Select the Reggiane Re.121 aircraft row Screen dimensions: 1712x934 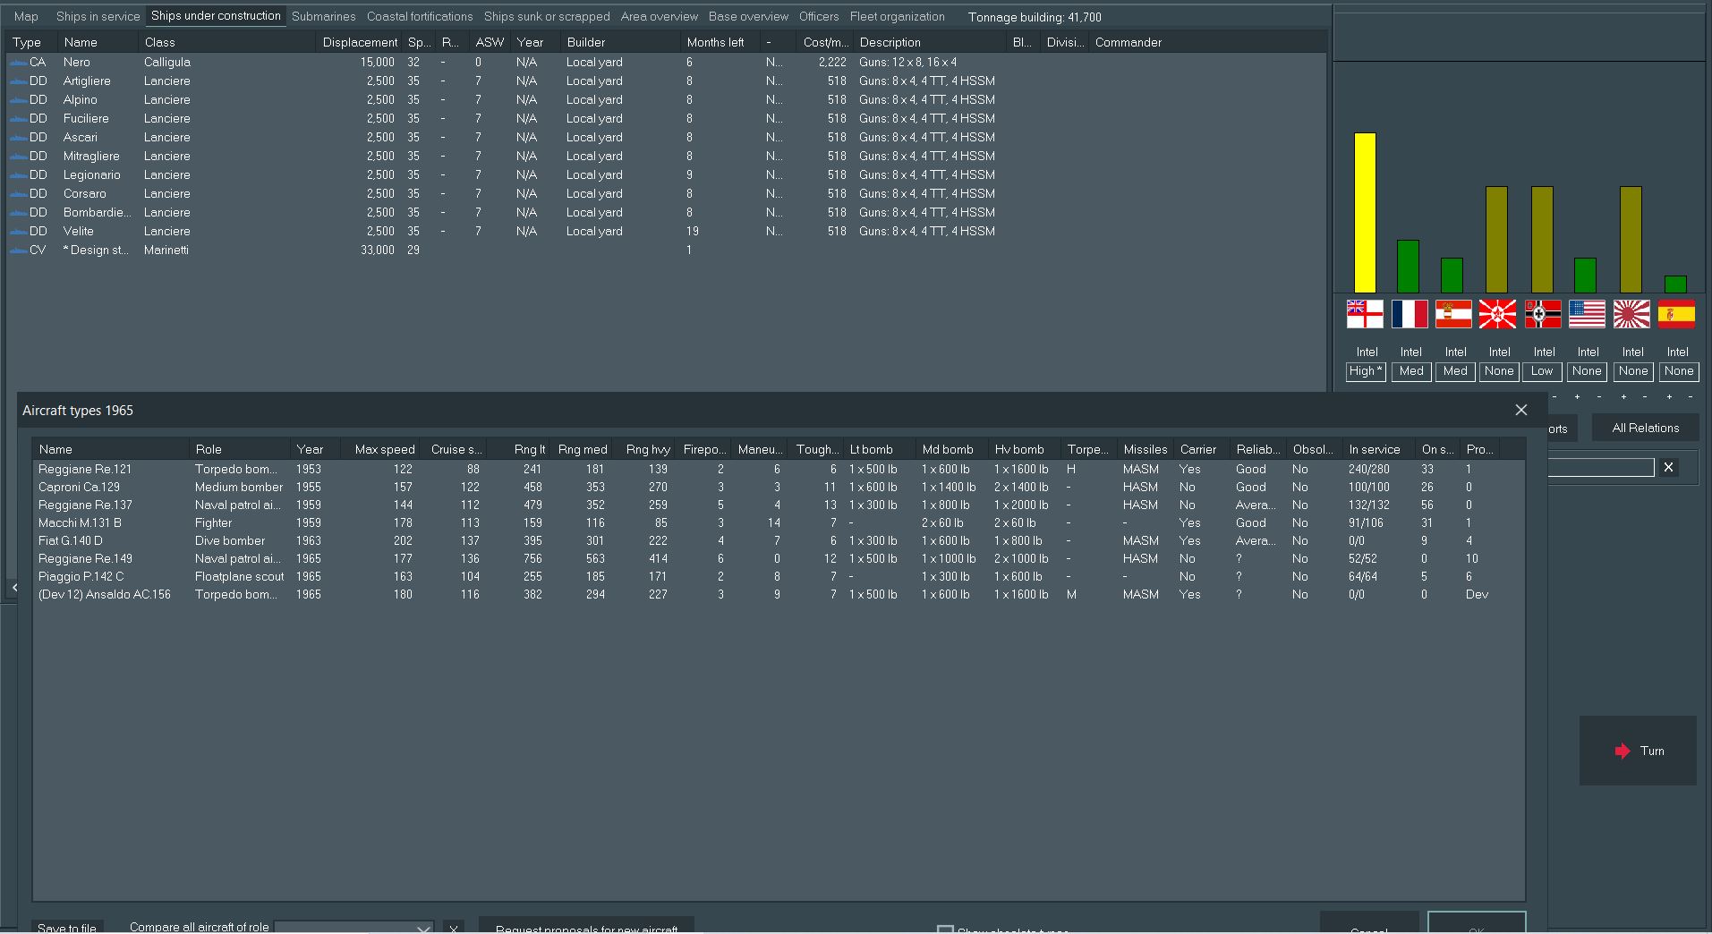pos(779,469)
